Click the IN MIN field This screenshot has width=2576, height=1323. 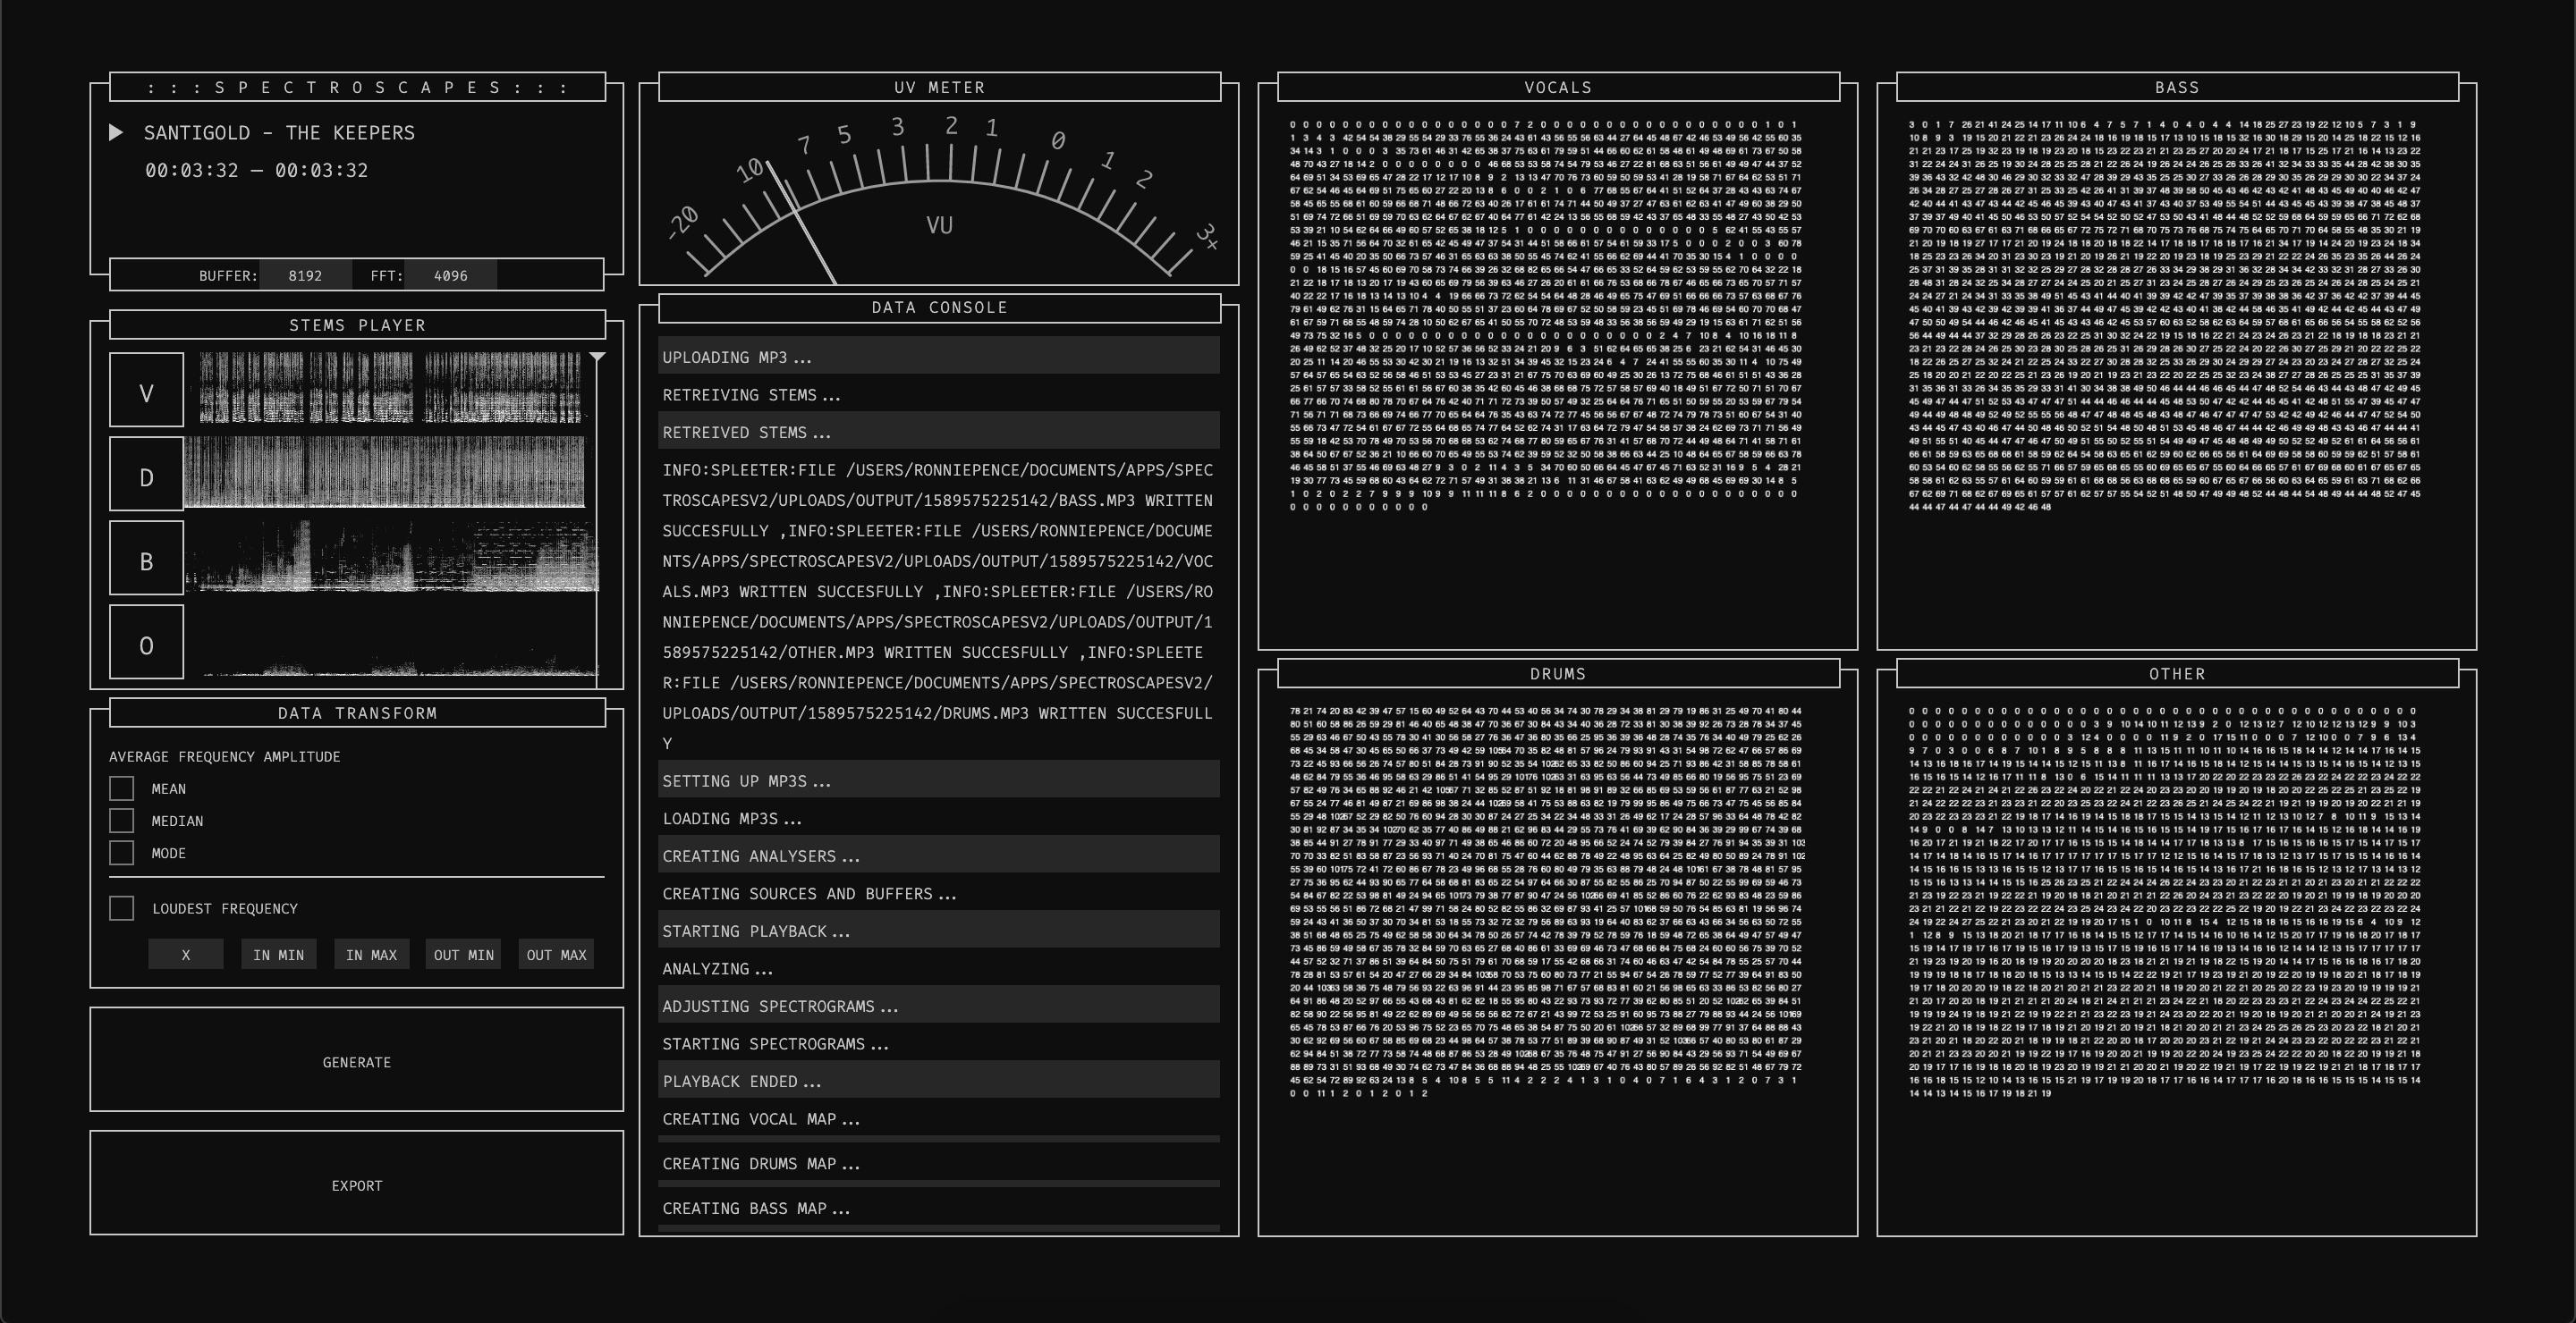pyautogui.click(x=278, y=955)
